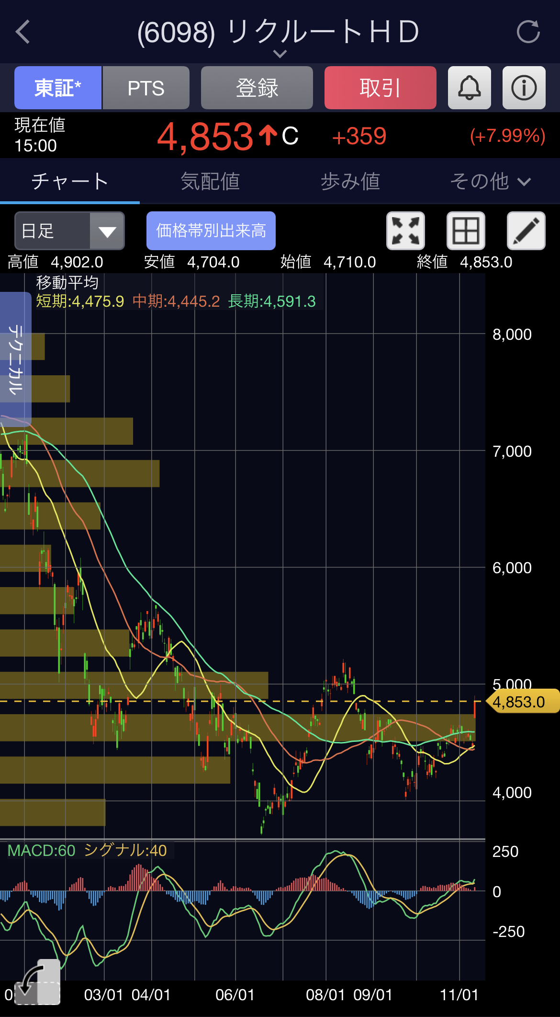Switch to the 気配値 tab
The image size is (560, 1017).
(x=210, y=182)
